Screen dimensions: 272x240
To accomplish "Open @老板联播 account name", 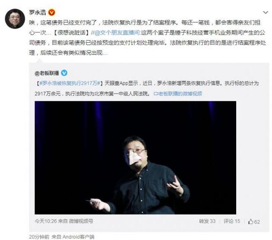I will pyautogui.click(x=47, y=73).
